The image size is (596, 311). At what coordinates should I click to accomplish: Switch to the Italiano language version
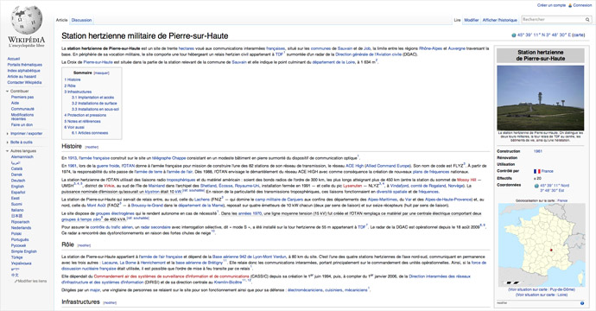click(x=17, y=210)
